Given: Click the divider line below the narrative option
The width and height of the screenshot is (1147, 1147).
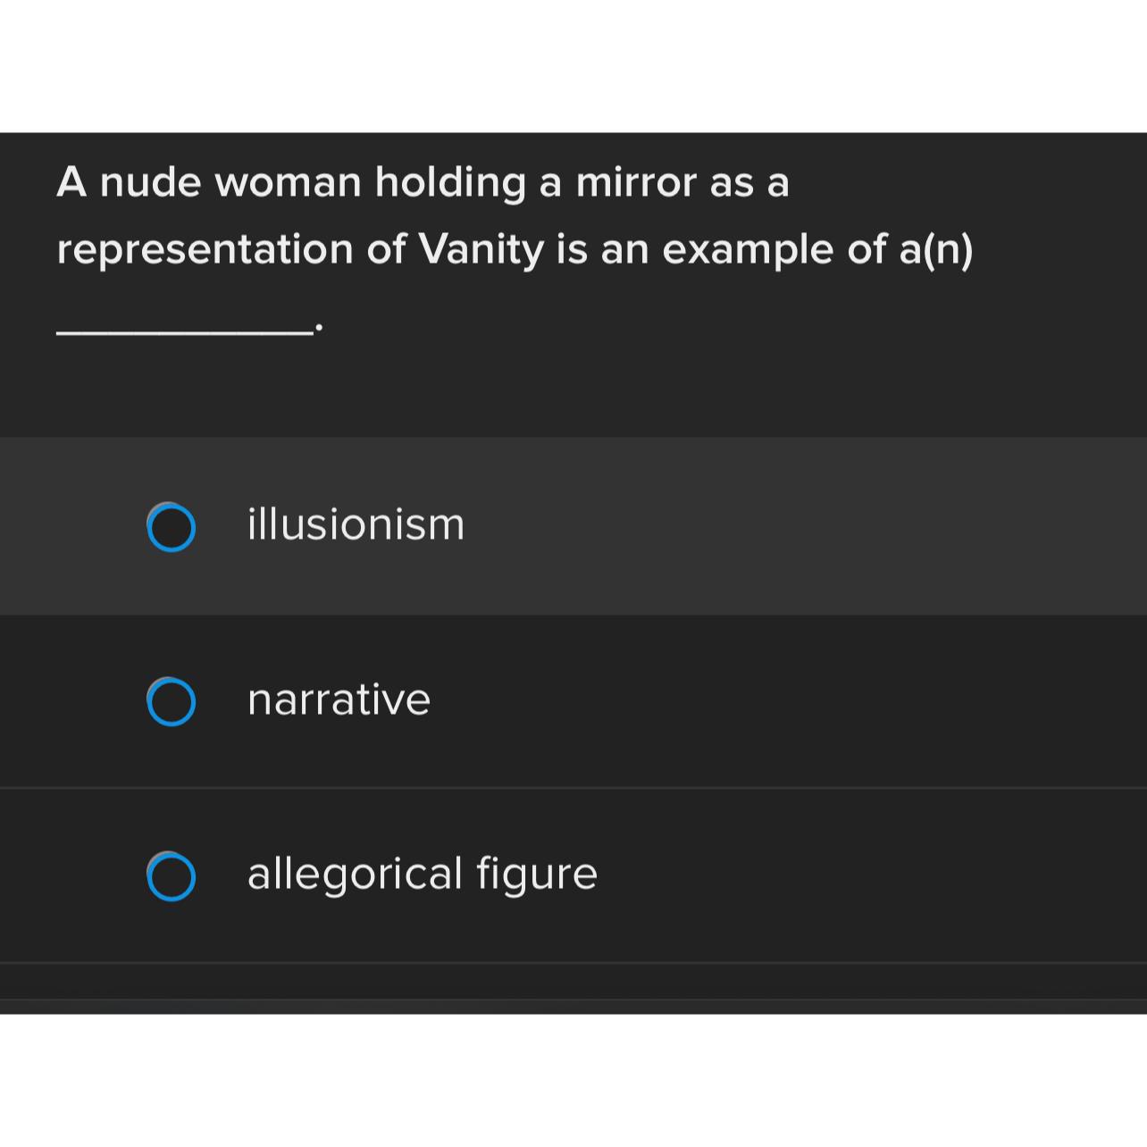Looking at the screenshot, I should (x=573, y=788).
